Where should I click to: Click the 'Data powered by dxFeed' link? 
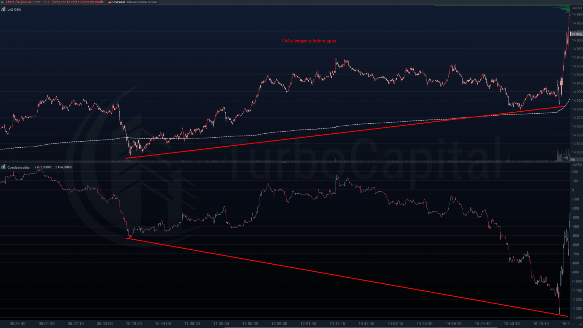click(x=142, y=2)
